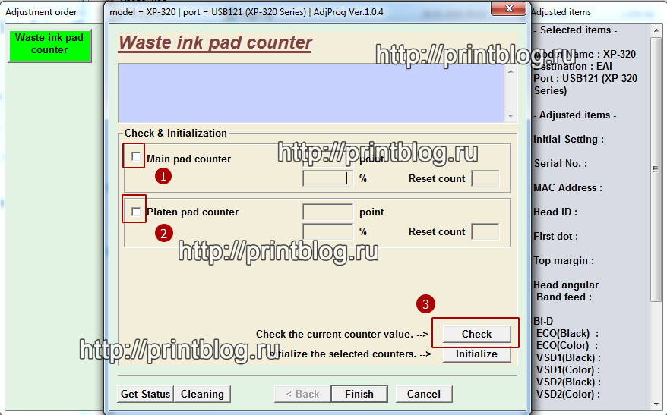This screenshot has width=667, height=415.
Task: Cancel the waste ink pad dialog
Action: coord(423,394)
